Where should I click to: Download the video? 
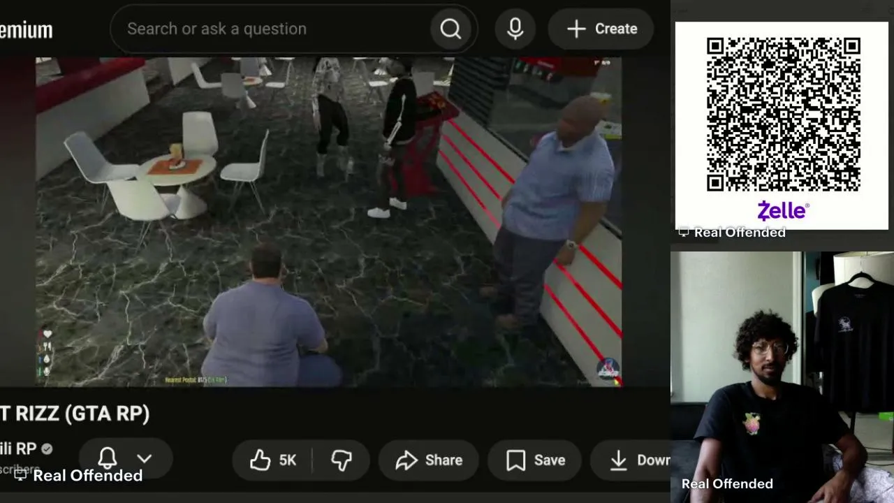pos(631,460)
